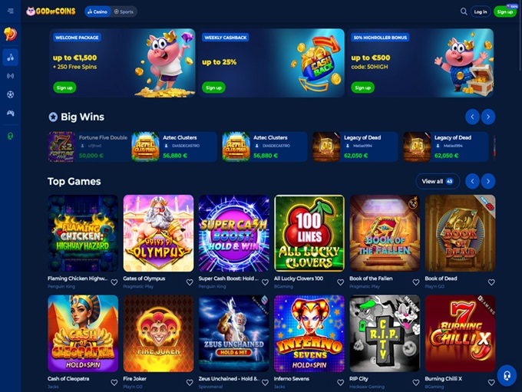Click the green headset support sidebar icon
This screenshot has height=392, width=522.
pos(10,136)
